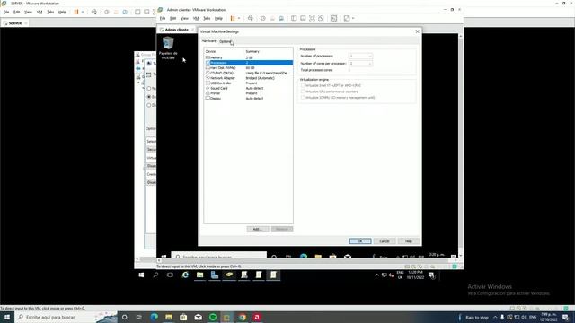Select the Sound Card device row
This screenshot has height=323, width=575.
[249, 88]
